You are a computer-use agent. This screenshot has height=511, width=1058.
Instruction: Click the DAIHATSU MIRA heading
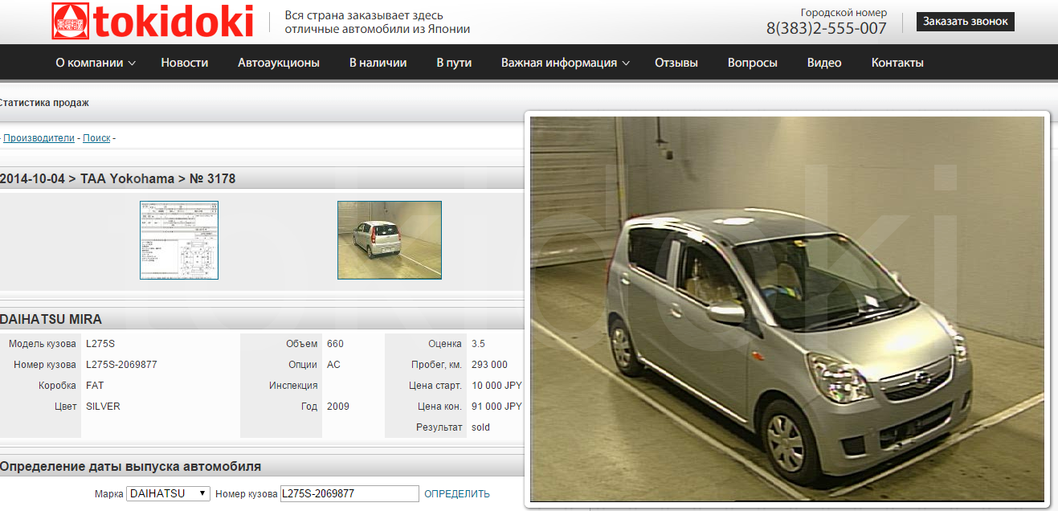pos(51,319)
